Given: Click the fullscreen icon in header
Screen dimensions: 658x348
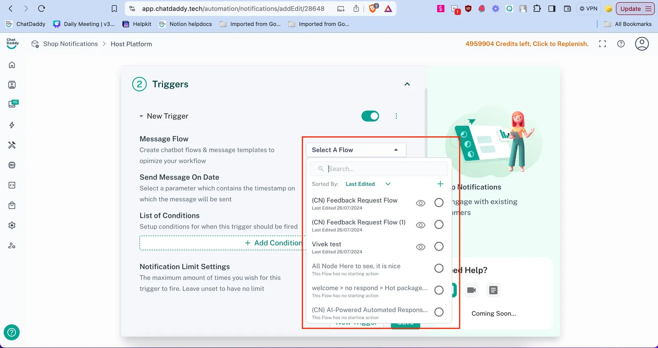Looking at the screenshot, I should click(x=602, y=44).
